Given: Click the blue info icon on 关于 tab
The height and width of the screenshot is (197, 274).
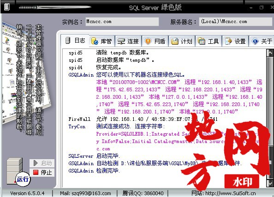Looking at the screenshot, I should (x=255, y=41).
